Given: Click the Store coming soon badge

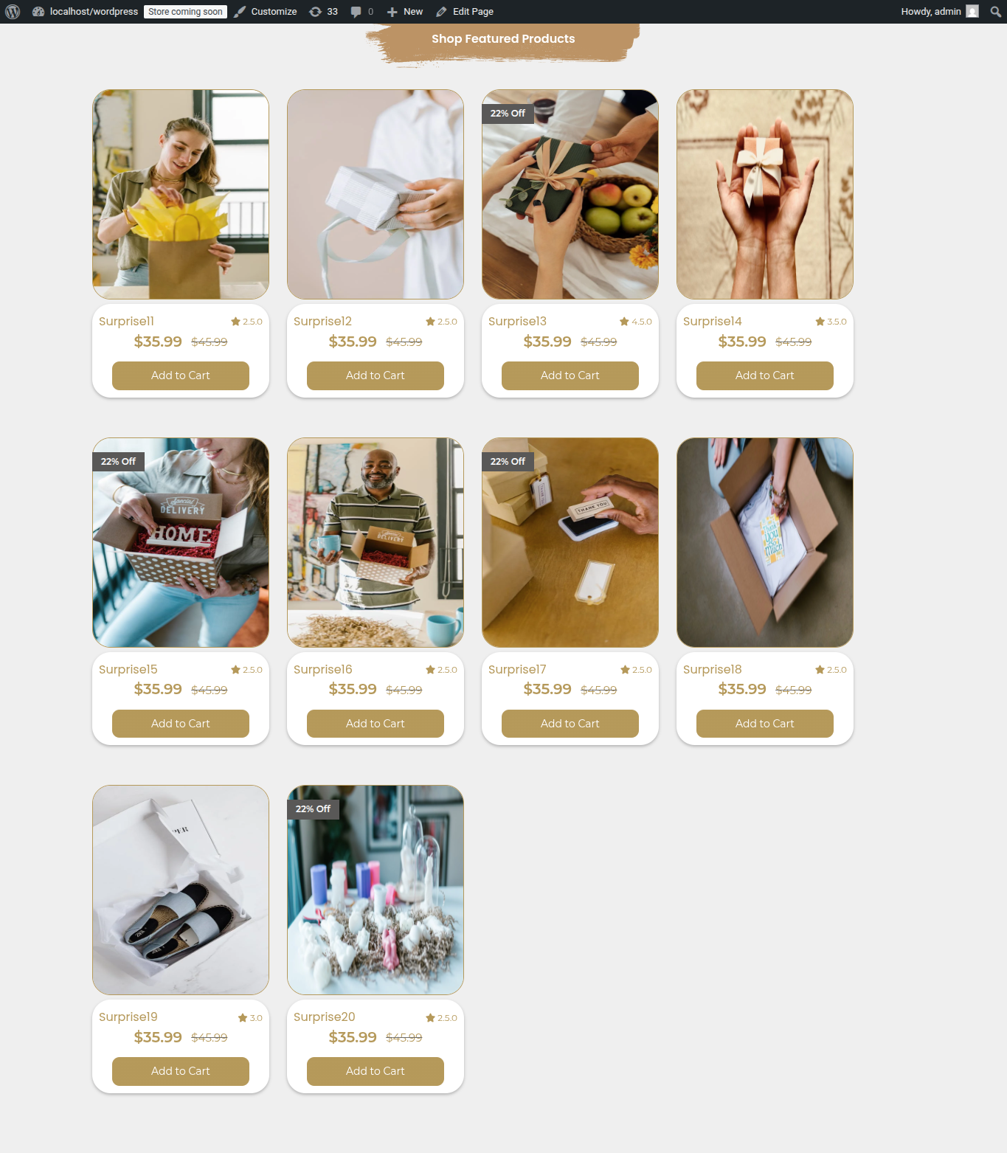Looking at the screenshot, I should point(185,12).
